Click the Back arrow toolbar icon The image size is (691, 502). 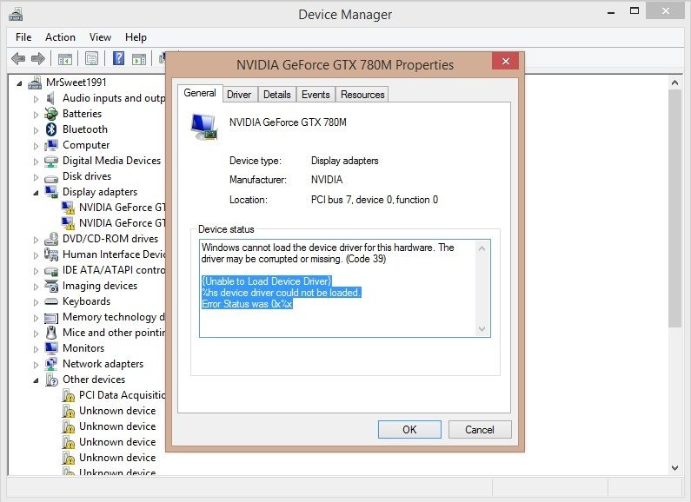point(18,58)
